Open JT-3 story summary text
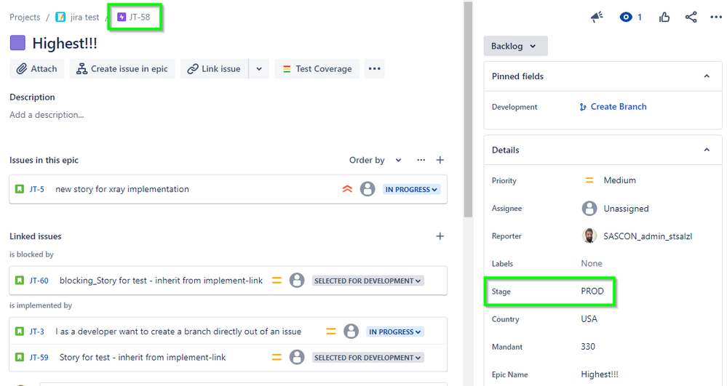This screenshot has height=386, width=727. 178,331
